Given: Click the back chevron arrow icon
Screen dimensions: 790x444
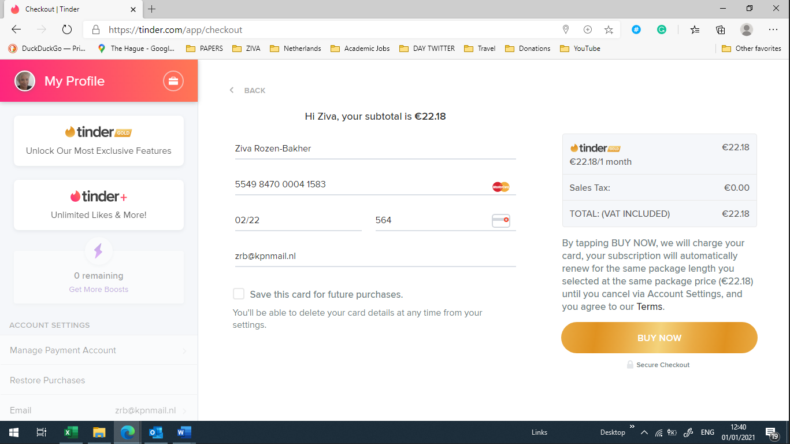Looking at the screenshot, I should [232, 90].
